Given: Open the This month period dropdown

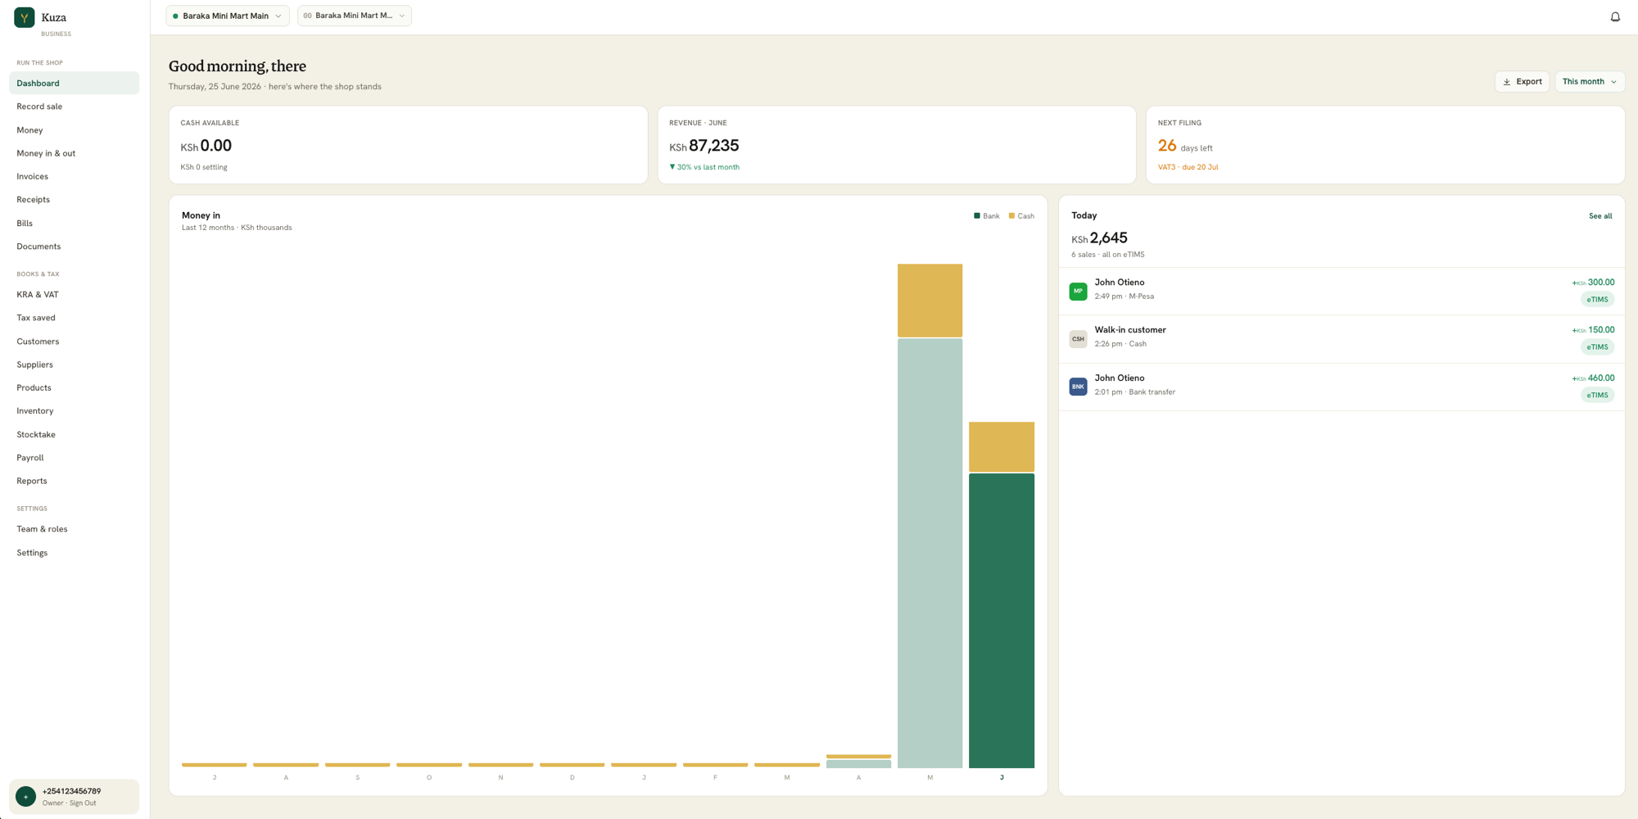Looking at the screenshot, I should (x=1589, y=82).
